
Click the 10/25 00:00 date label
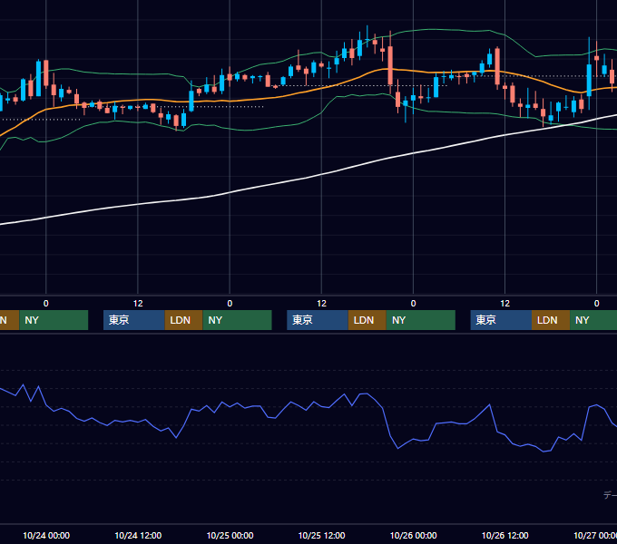[230, 535]
